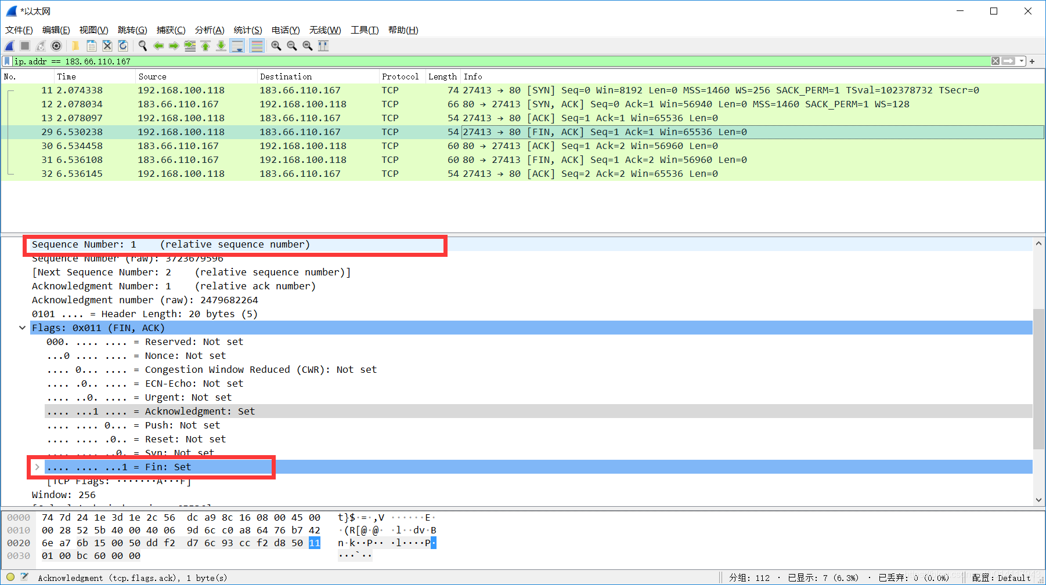Toggle auto-scroll during live capture
Image resolution: width=1046 pixels, height=585 pixels.
pos(237,46)
